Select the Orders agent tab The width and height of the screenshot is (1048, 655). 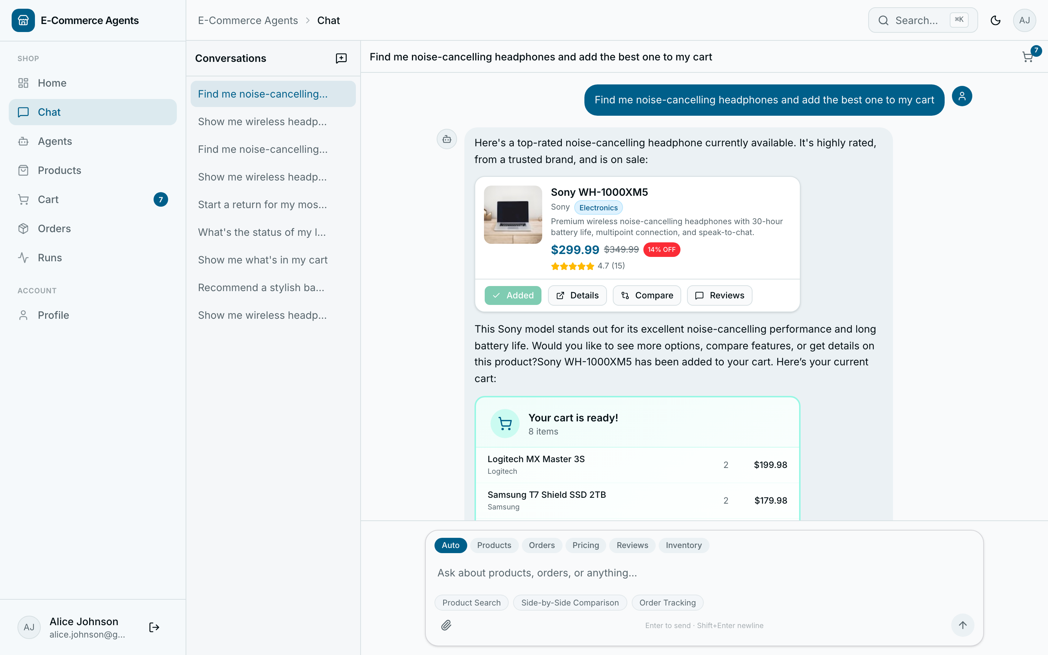tap(542, 545)
